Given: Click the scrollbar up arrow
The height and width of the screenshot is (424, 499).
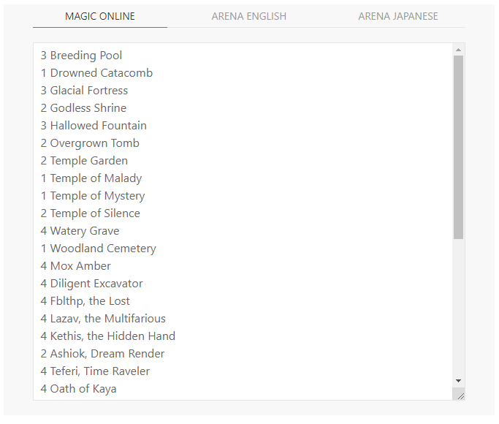Looking at the screenshot, I should point(458,50).
